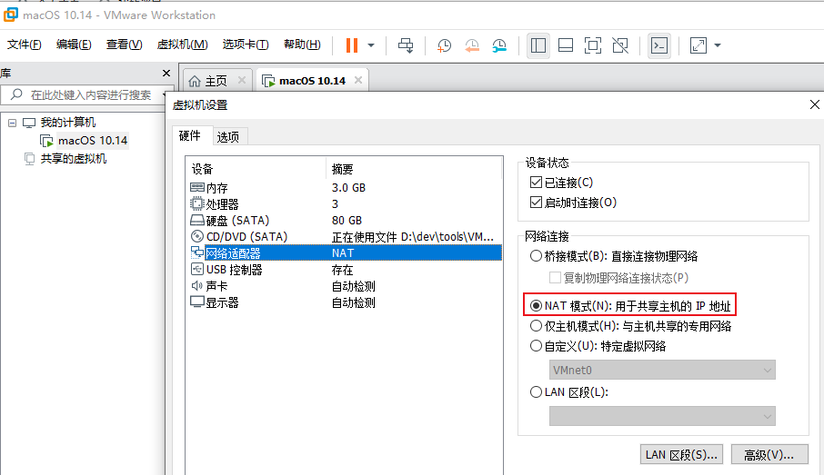The width and height of the screenshot is (824, 475).
Task: Enter full screen mode icon
Action: click(x=593, y=45)
